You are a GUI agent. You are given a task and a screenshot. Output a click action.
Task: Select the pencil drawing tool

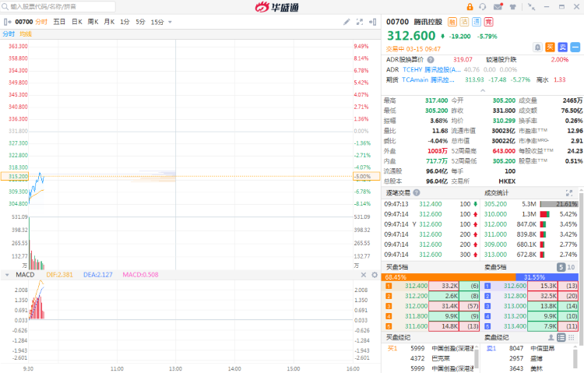(347, 22)
